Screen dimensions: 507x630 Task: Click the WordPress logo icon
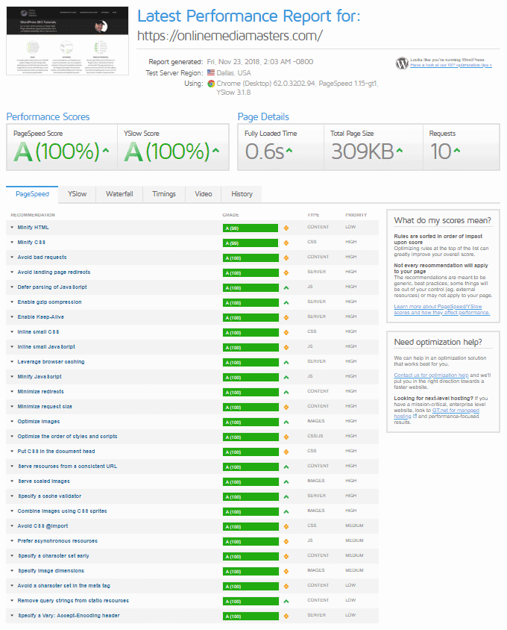(402, 63)
